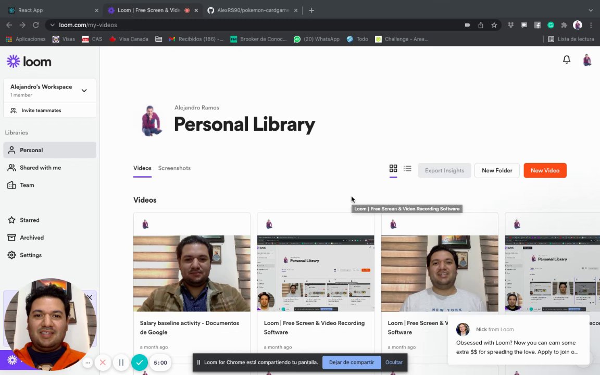Click Salary baseline activity video title
The width and height of the screenshot is (600, 375).
pos(190,328)
